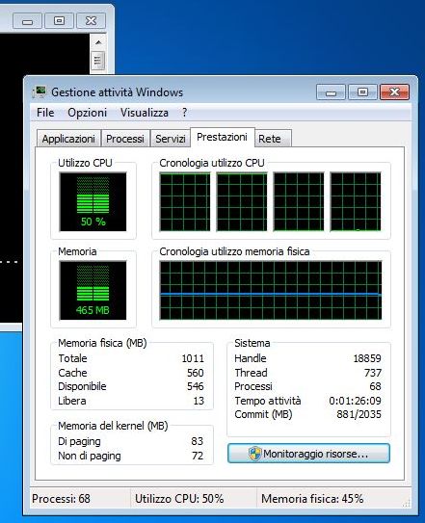Switch to the Processi tab
The width and height of the screenshot is (425, 523).
click(x=125, y=139)
